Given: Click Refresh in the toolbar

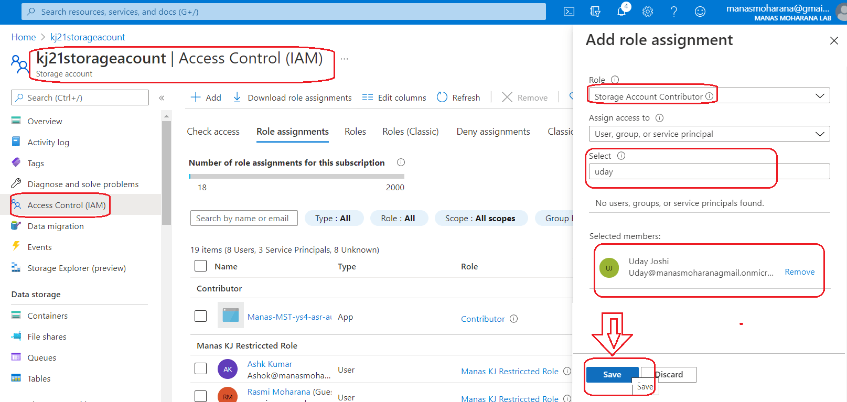Looking at the screenshot, I should pos(458,97).
